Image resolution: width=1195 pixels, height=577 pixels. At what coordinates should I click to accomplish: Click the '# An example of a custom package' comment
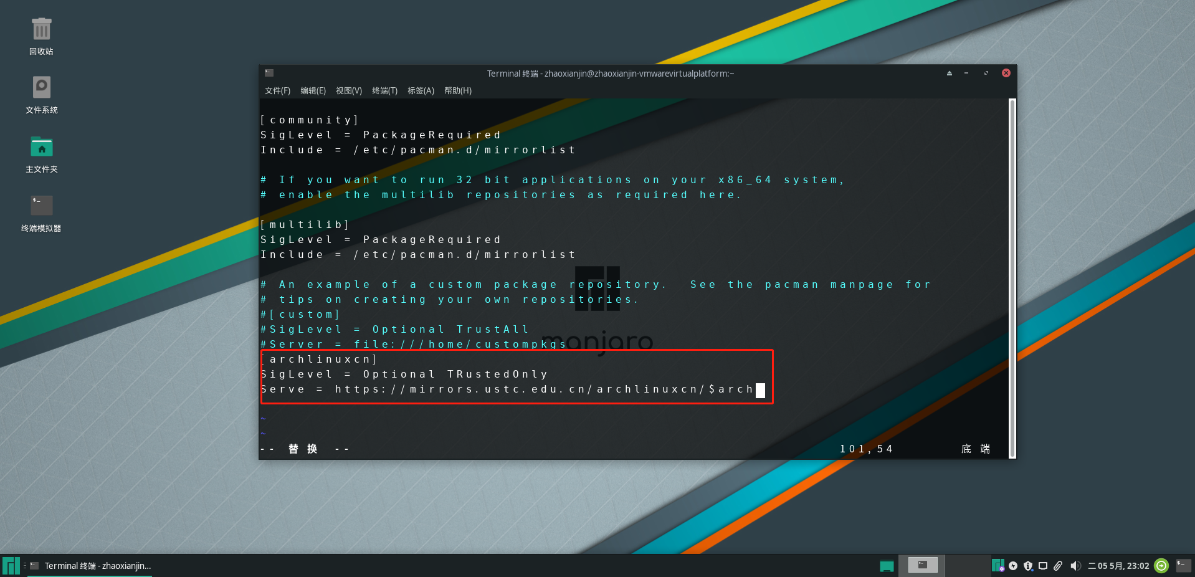click(x=596, y=284)
